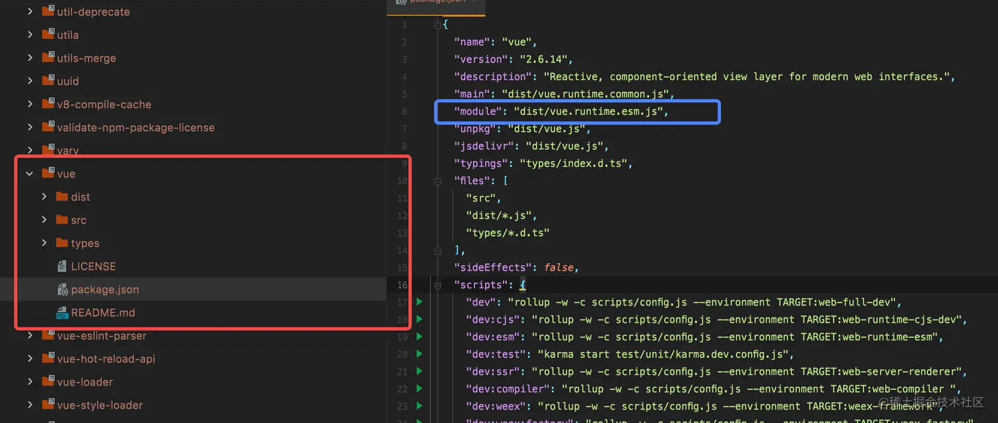Expand the vue-loader folder chevron
This screenshot has width=998, height=423.
pyautogui.click(x=30, y=382)
